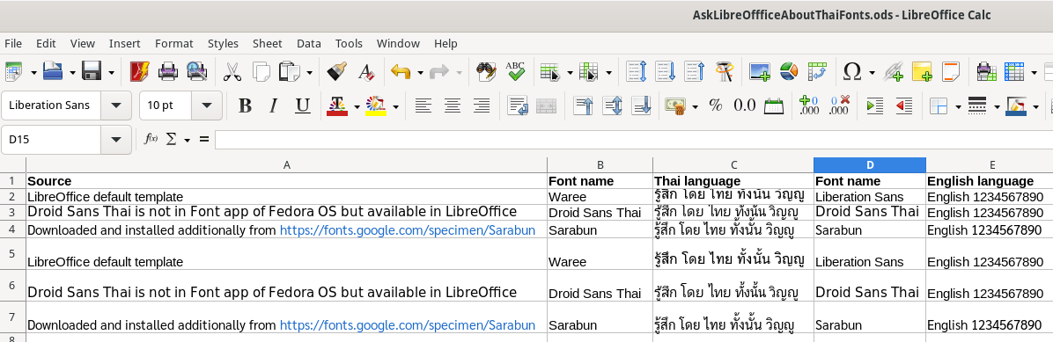
Task: Open the Styles menu
Action: (223, 43)
